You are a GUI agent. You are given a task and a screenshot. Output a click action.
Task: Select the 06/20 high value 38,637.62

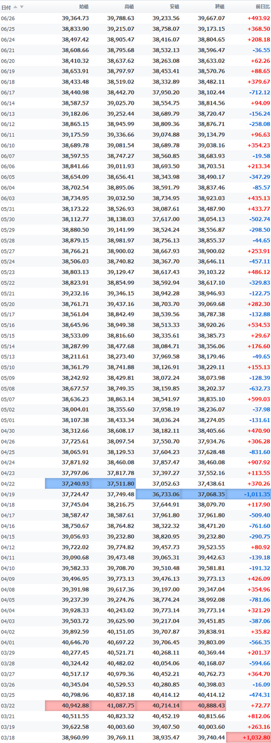120,60
